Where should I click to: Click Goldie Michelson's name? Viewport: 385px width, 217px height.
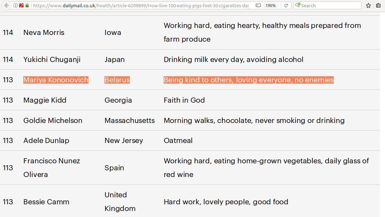click(53, 120)
